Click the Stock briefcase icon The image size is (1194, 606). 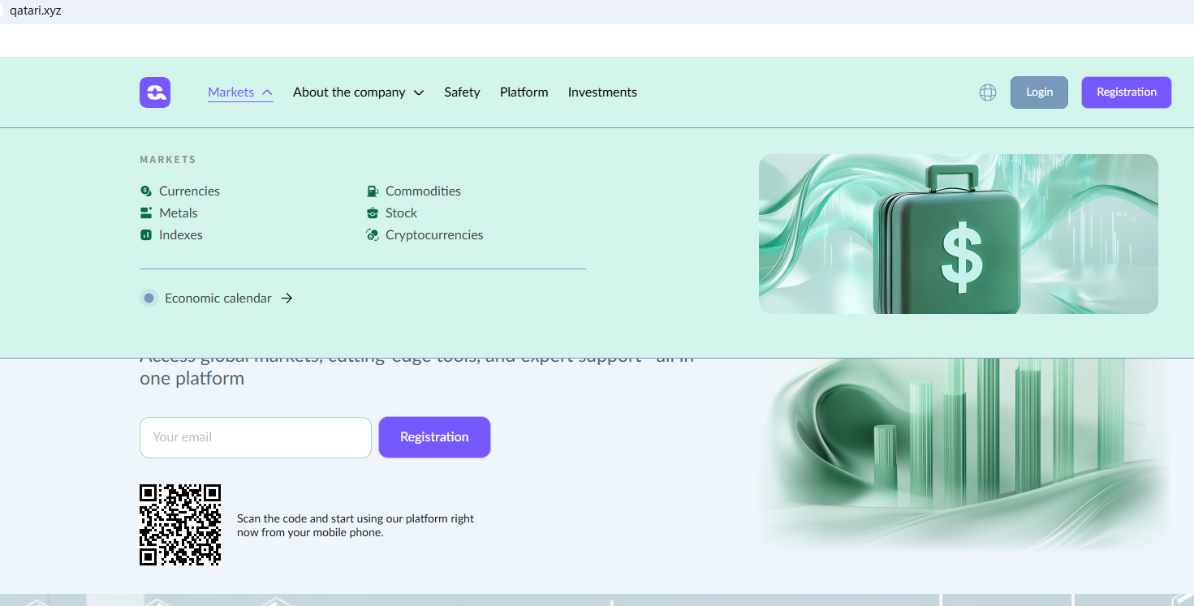[373, 213]
